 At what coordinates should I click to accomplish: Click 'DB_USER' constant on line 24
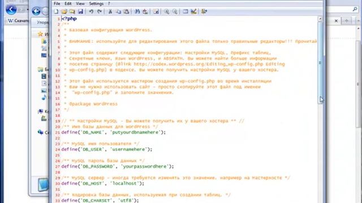pyautogui.click(x=92, y=149)
